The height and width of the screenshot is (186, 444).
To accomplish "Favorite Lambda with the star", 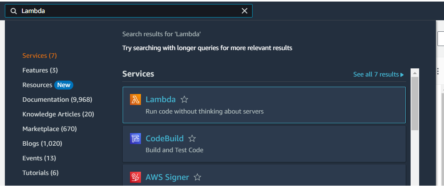I will pyautogui.click(x=184, y=99).
